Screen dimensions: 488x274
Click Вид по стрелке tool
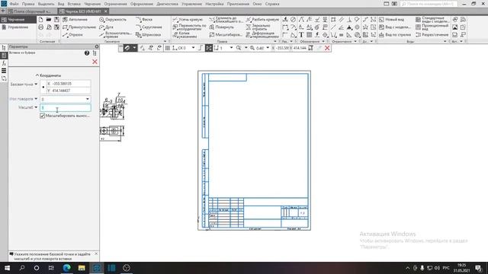pyautogui.click(x=395, y=35)
